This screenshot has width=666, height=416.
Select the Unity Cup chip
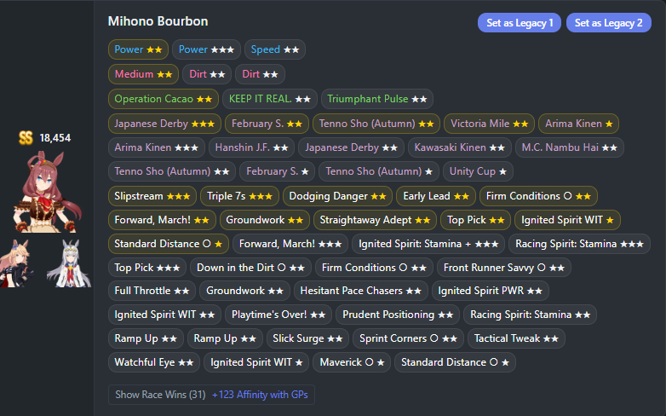[479, 171]
